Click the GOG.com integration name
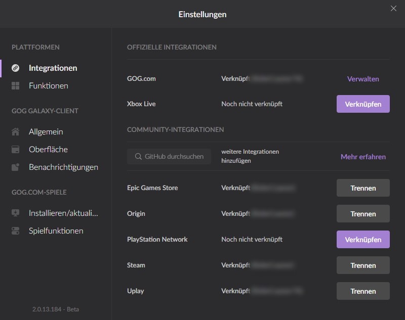The height and width of the screenshot is (320, 405). [141, 79]
